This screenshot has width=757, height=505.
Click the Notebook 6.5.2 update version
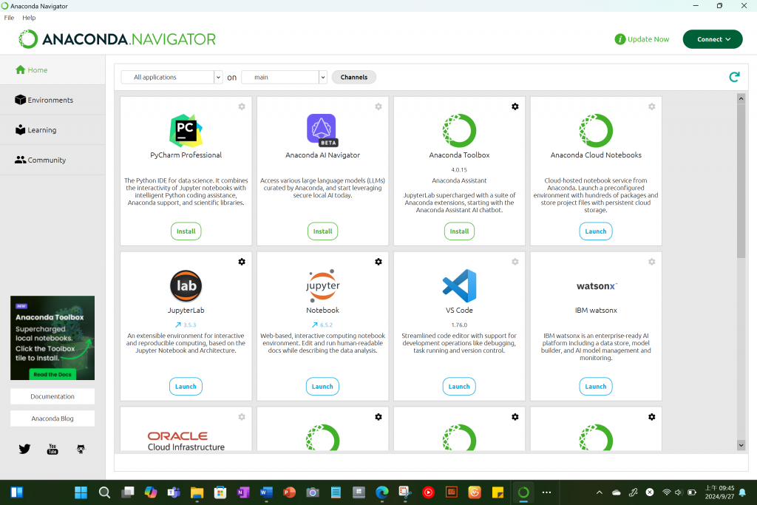click(322, 325)
